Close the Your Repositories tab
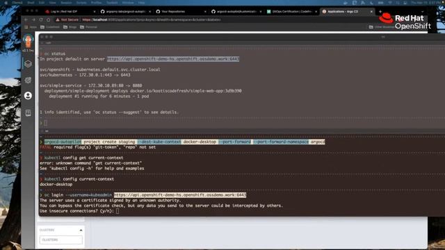 click(x=205, y=12)
